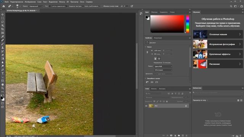The height and width of the screenshot is (137, 244).
Task: Toggle visibility eye of the Background layer
Action: (x=146, y=106)
